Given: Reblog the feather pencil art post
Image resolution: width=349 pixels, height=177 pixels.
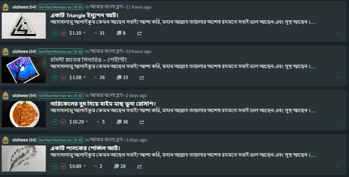Looking at the screenshot, I should tap(139, 166).
